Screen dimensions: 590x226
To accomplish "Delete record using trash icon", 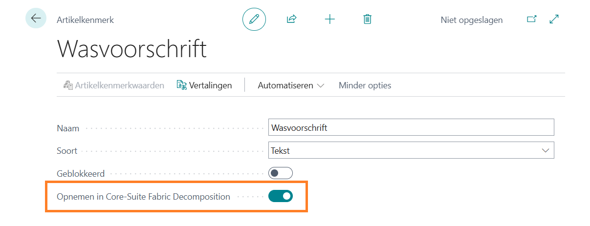I will [x=368, y=20].
